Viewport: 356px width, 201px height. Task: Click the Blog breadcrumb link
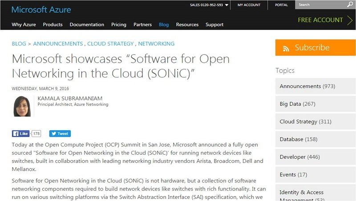[19, 44]
